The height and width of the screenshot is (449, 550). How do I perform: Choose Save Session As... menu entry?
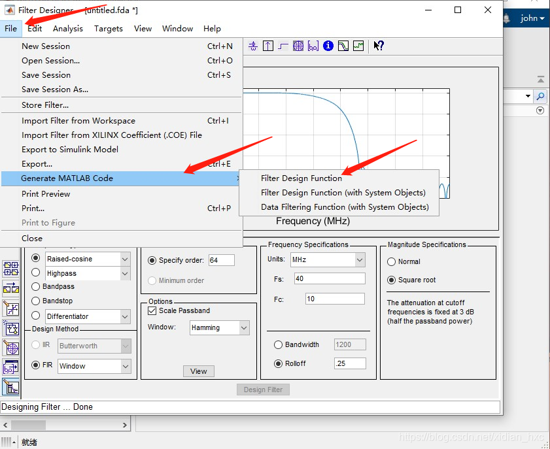click(55, 90)
